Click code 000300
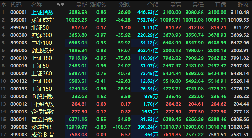 [19, 35]
